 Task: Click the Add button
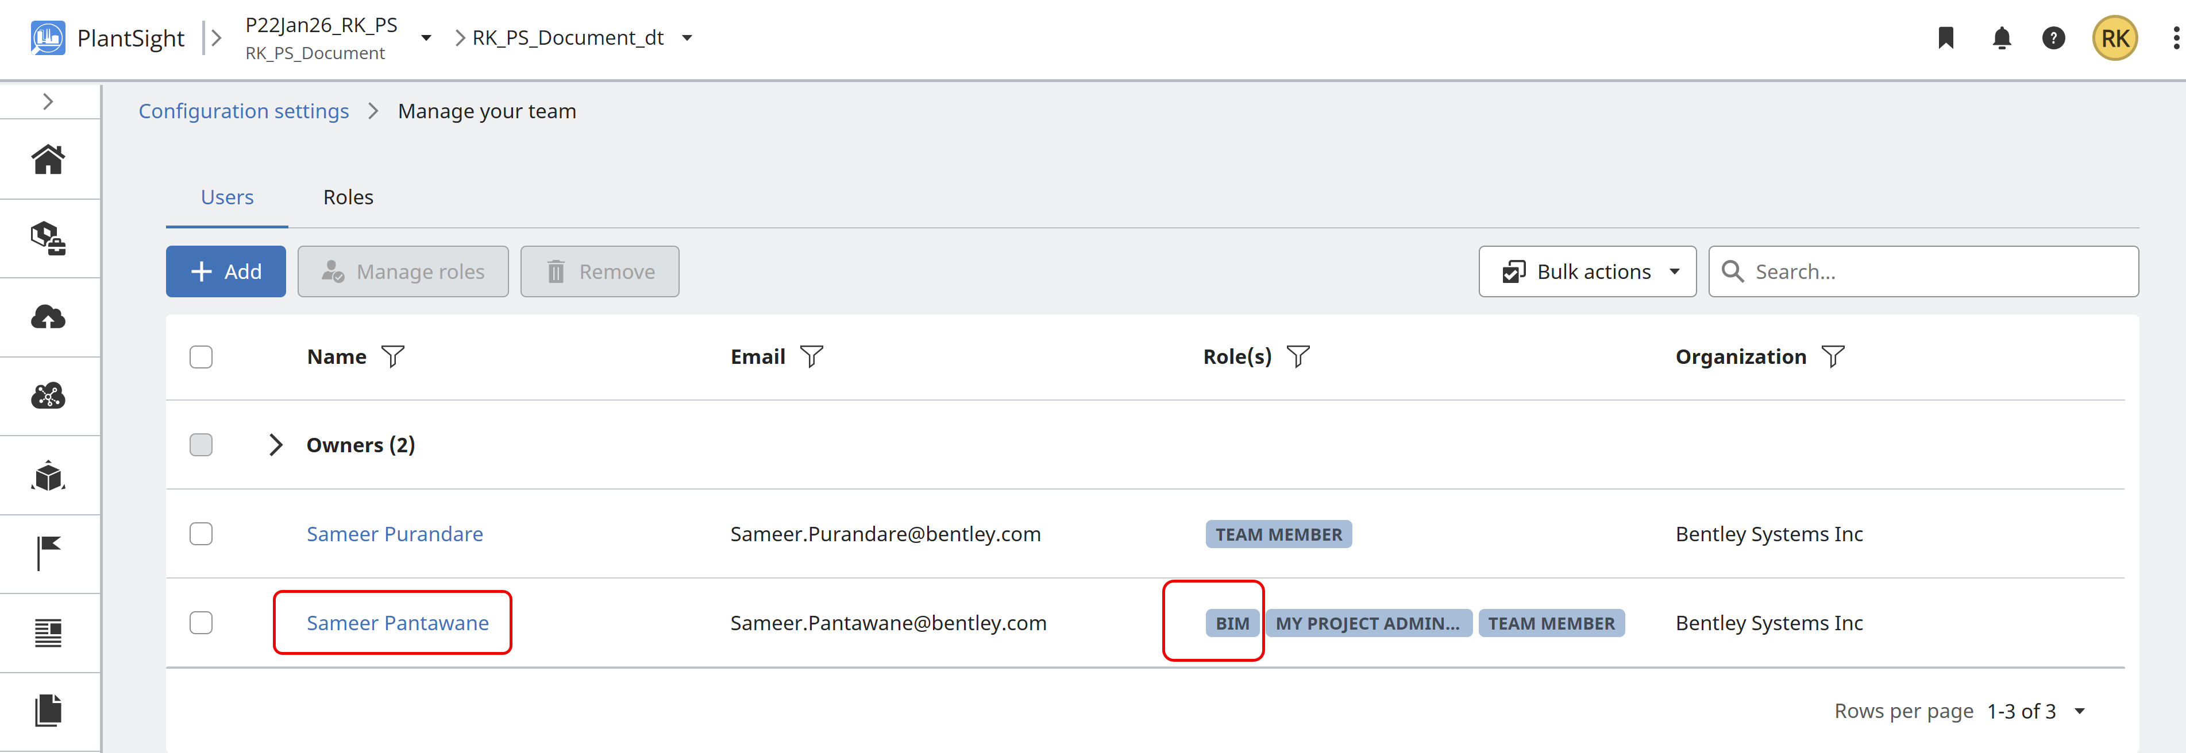226,272
